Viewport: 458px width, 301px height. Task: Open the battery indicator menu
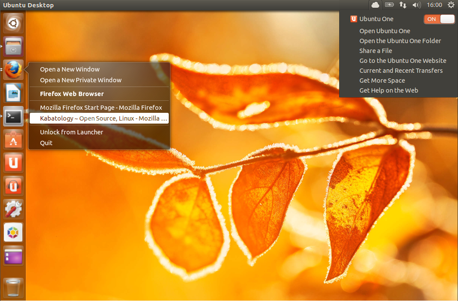coord(389,5)
